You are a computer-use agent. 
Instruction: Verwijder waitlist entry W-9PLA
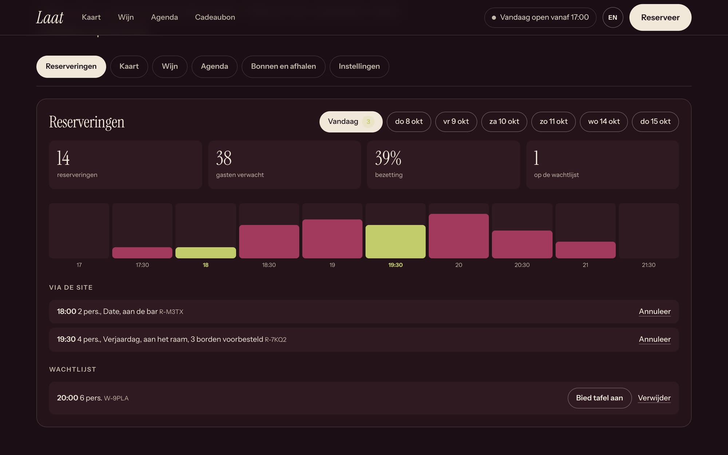pyautogui.click(x=654, y=398)
